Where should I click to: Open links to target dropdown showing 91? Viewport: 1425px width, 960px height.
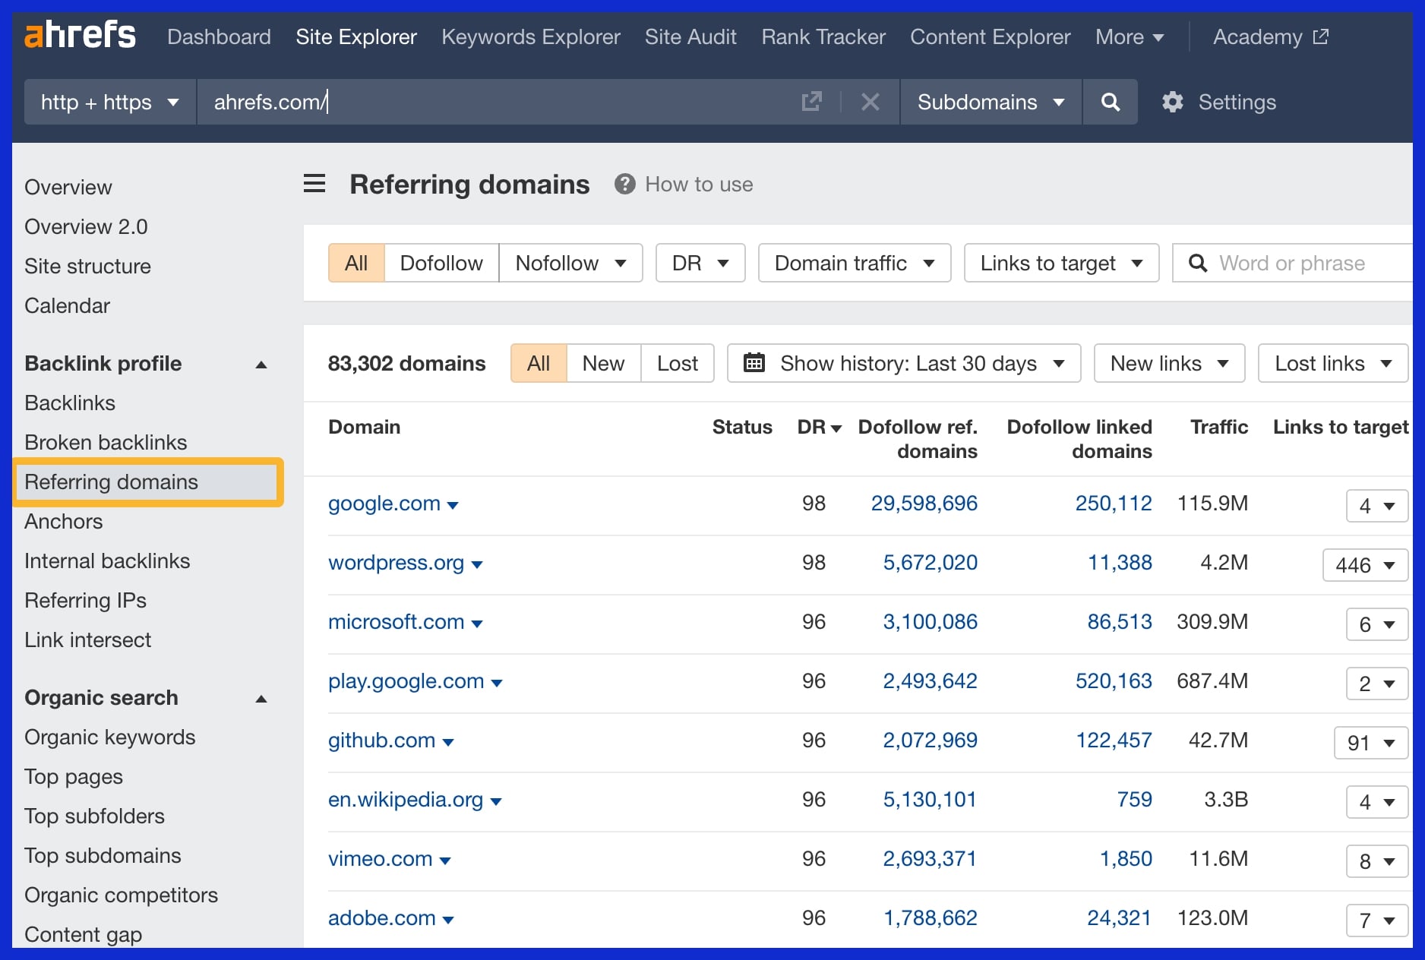1371,743
